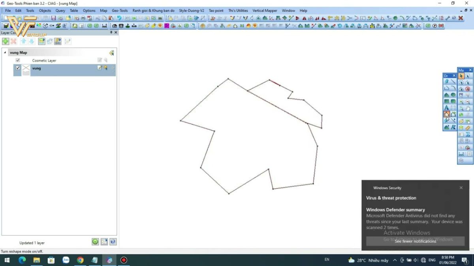Toggle visibility checkbox of vung layer
The image size is (474, 266).
18,68
